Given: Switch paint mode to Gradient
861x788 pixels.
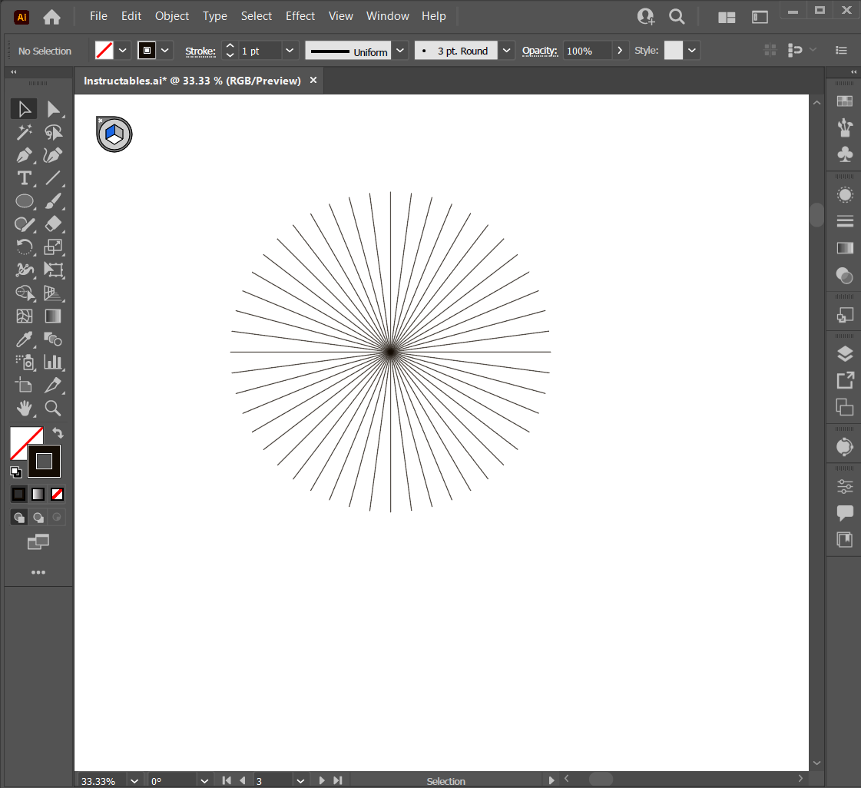Looking at the screenshot, I should 38,494.
